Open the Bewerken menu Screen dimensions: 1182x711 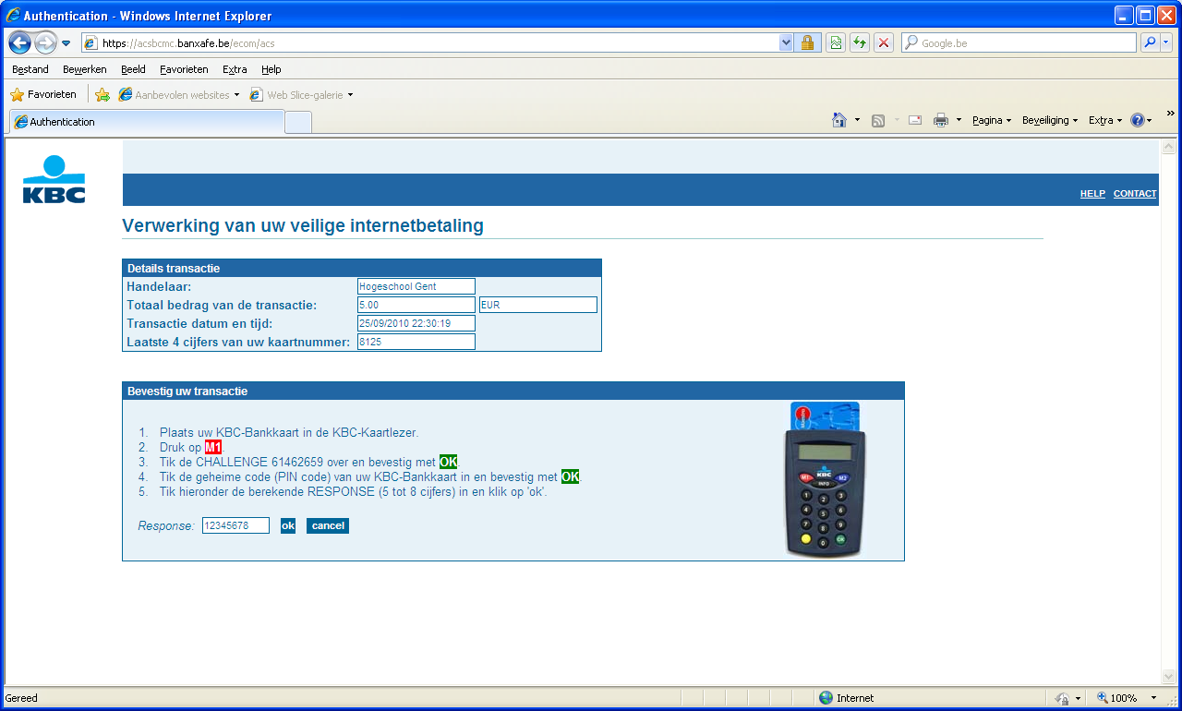point(85,69)
